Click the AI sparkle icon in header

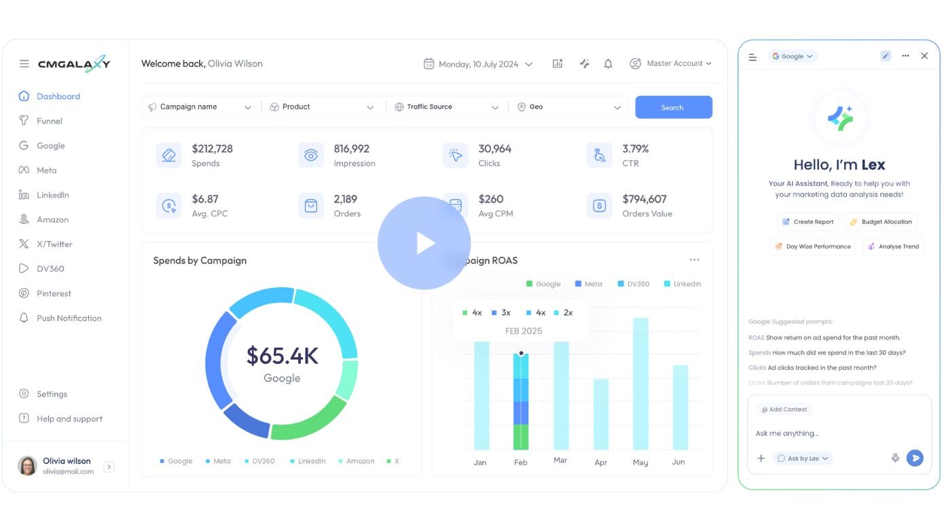(x=584, y=63)
